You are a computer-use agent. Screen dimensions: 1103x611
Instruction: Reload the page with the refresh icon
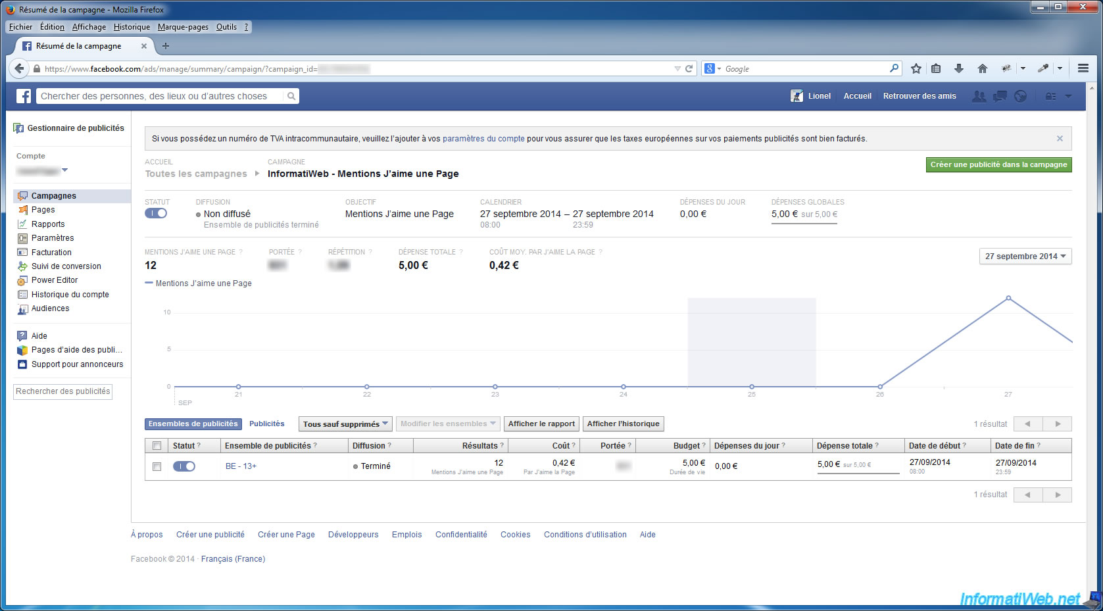(689, 68)
